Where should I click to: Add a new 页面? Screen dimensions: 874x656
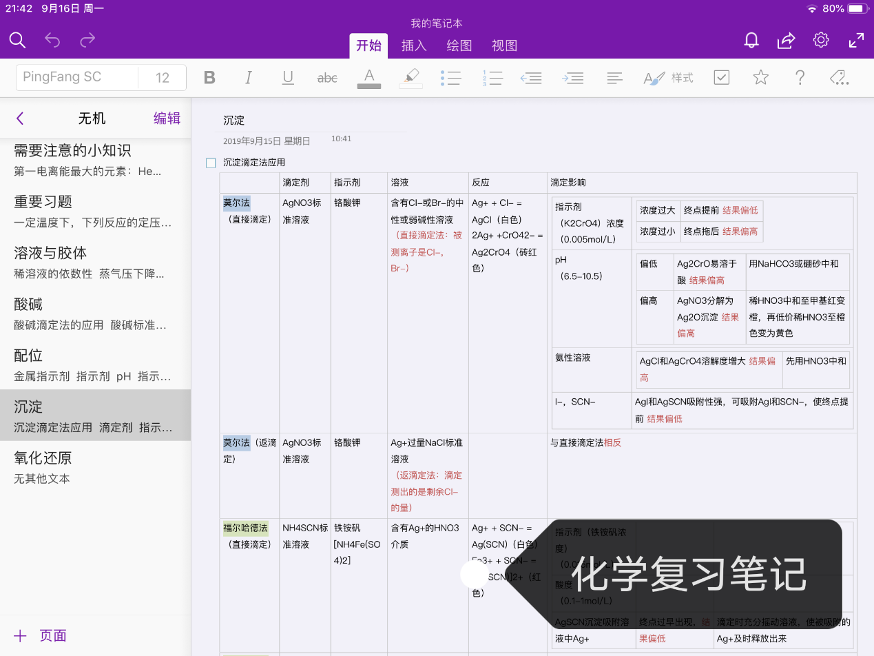point(41,635)
